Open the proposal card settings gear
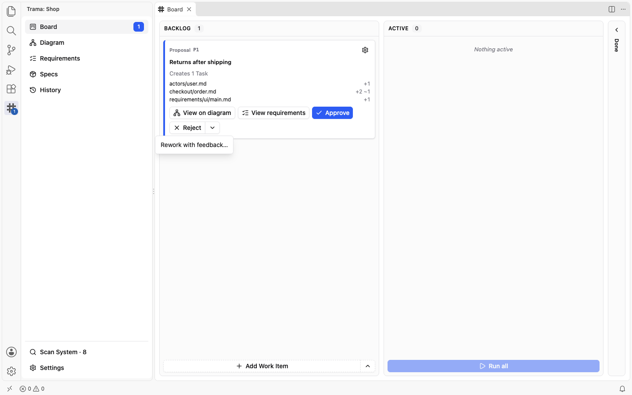 365,50
